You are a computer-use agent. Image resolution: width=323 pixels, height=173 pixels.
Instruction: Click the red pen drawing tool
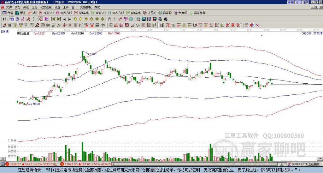(x=4, y=25)
